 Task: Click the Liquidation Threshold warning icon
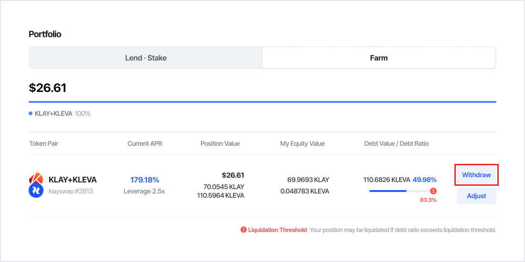243,230
